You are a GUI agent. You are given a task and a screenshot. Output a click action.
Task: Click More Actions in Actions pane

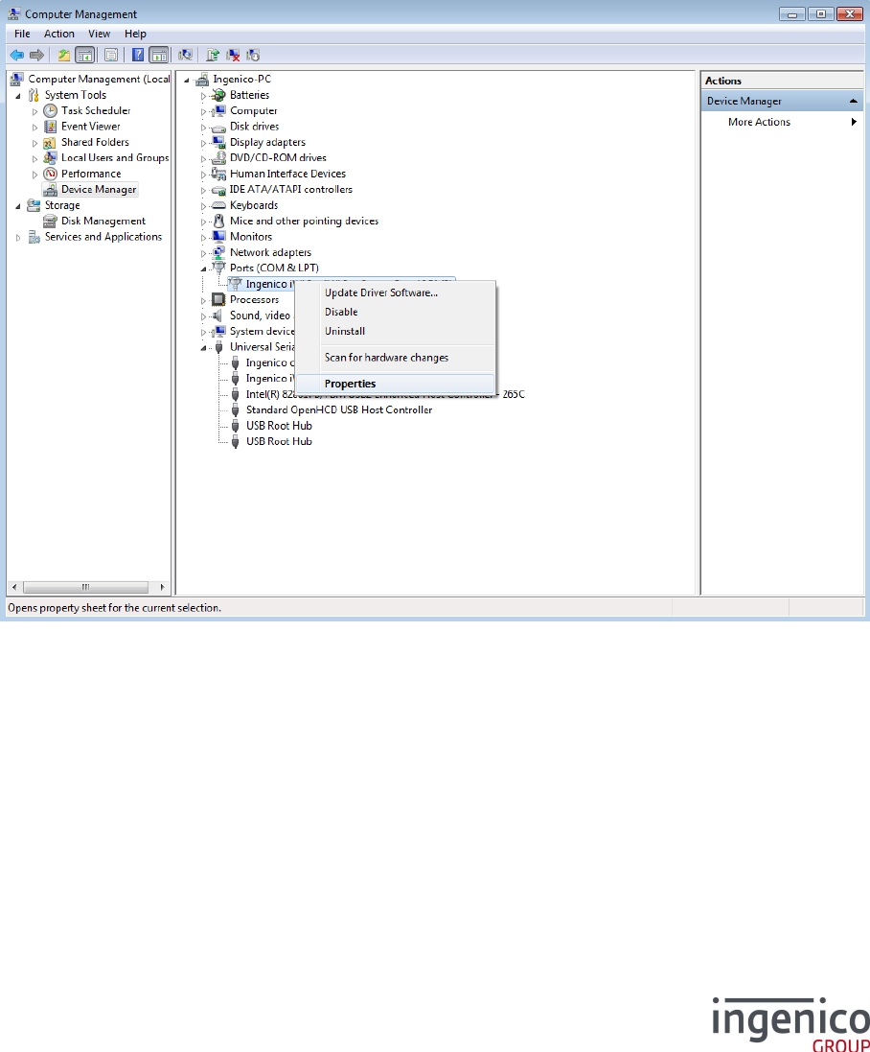click(759, 122)
